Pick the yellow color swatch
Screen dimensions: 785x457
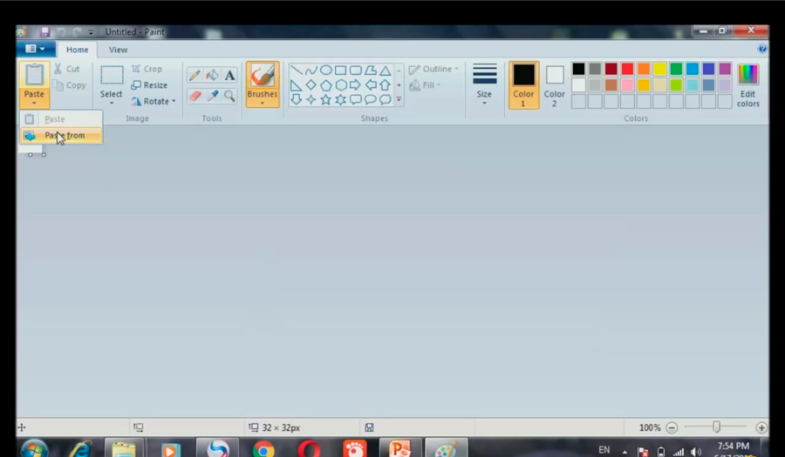(660, 69)
